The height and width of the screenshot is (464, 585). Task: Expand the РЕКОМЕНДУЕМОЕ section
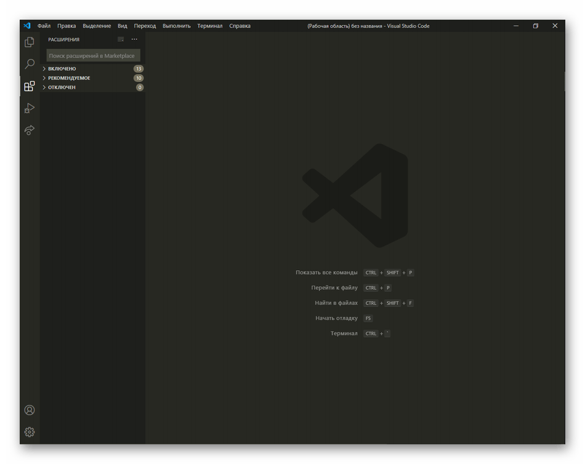[x=69, y=78]
